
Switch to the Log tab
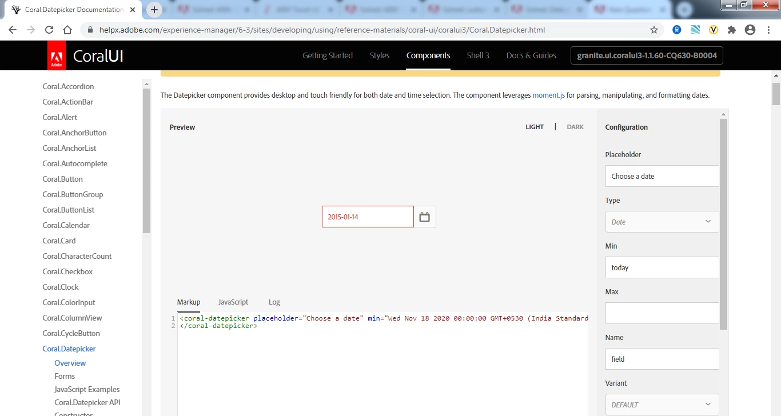(274, 302)
